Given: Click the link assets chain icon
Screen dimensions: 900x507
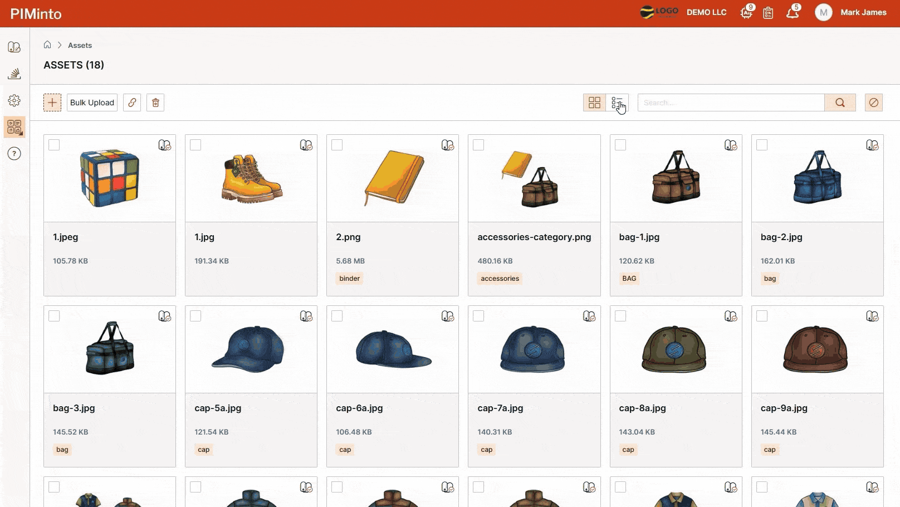Looking at the screenshot, I should tap(132, 103).
